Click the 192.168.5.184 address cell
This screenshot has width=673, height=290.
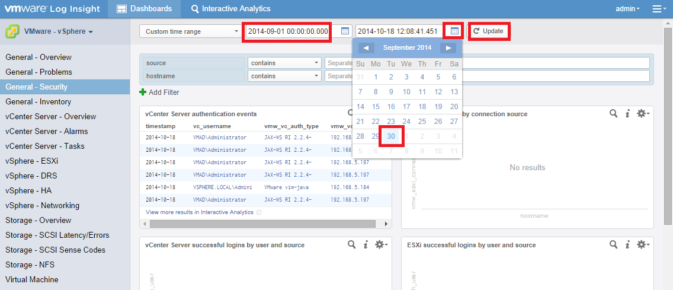[350, 187]
